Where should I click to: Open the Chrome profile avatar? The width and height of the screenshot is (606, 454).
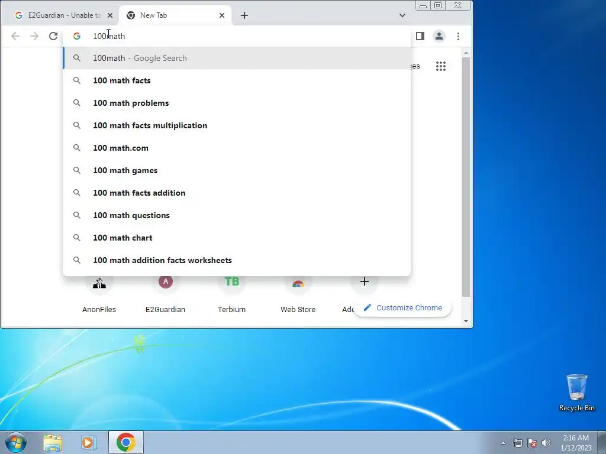pos(439,36)
